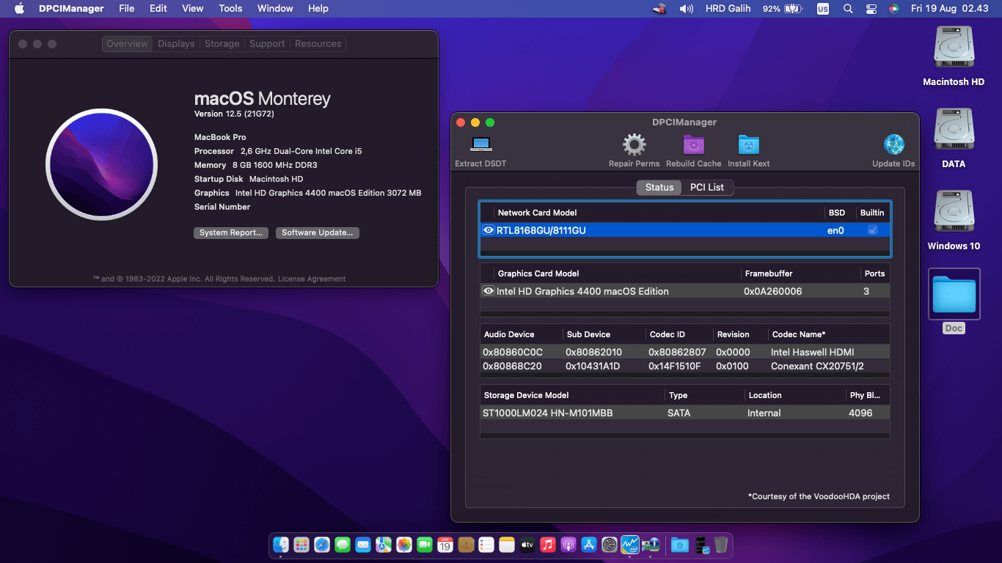Open the Window menu

tap(275, 9)
